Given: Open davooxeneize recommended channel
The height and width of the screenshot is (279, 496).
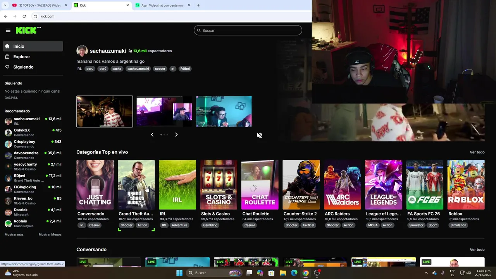Looking at the screenshot, I should click(x=33, y=155).
